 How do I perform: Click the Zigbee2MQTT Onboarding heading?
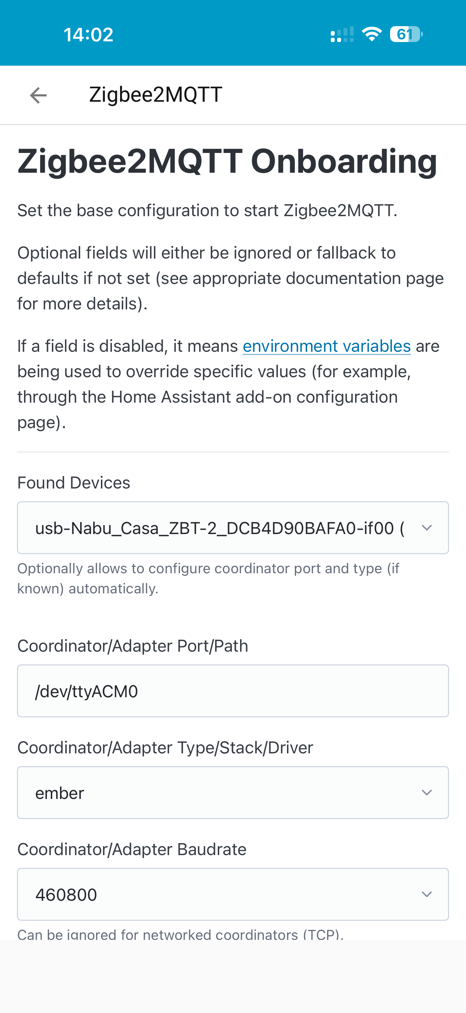coord(227,161)
